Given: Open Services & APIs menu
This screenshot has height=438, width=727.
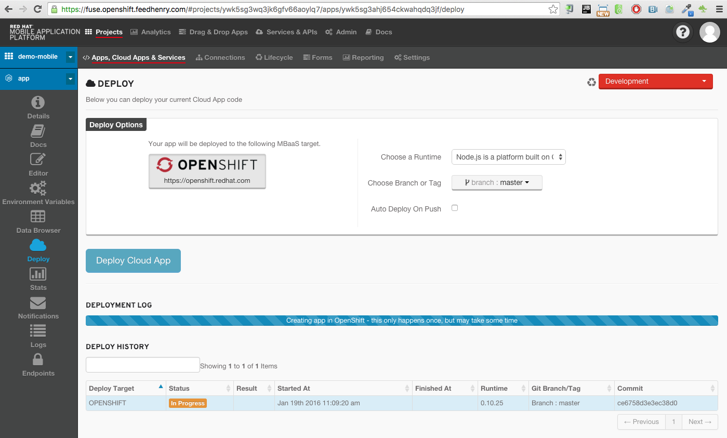Looking at the screenshot, I should point(286,32).
